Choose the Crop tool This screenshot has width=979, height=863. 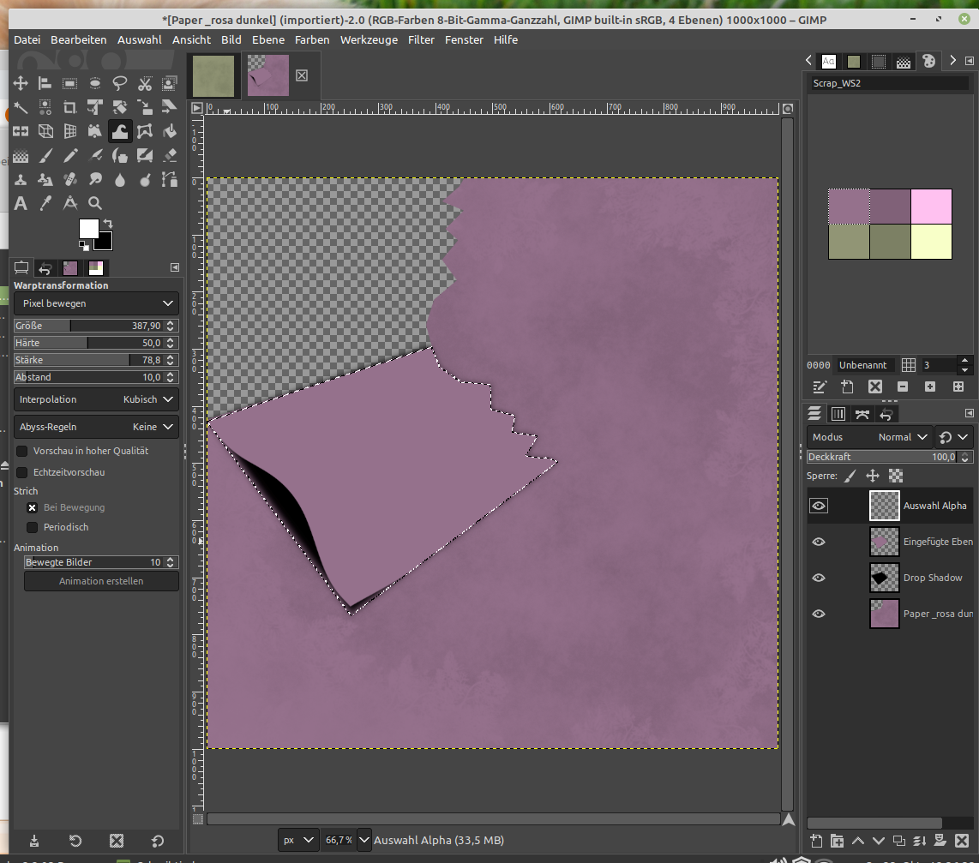pyautogui.click(x=70, y=107)
